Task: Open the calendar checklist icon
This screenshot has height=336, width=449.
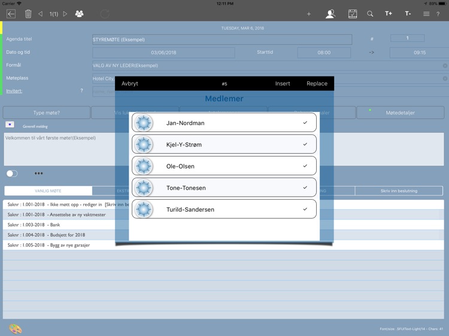Action: (x=353, y=14)
